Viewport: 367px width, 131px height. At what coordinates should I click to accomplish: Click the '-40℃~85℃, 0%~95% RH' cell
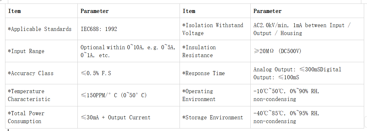click(x=307, y=117)
